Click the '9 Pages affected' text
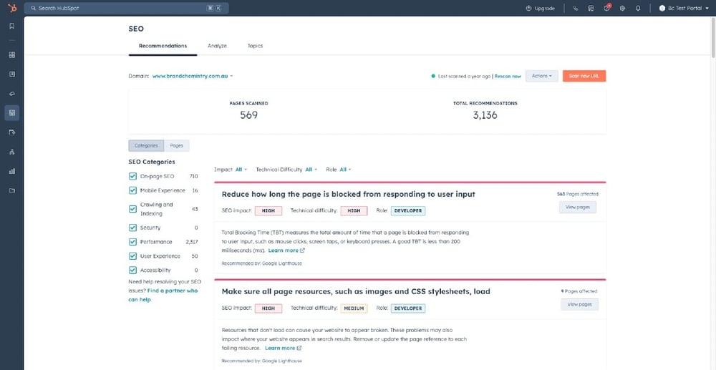The height and width of the screenshot is (370, 716). click(579, 291)
